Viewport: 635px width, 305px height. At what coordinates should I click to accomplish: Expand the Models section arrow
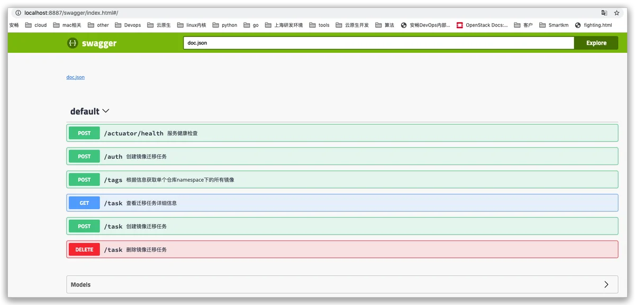(606, 284)
